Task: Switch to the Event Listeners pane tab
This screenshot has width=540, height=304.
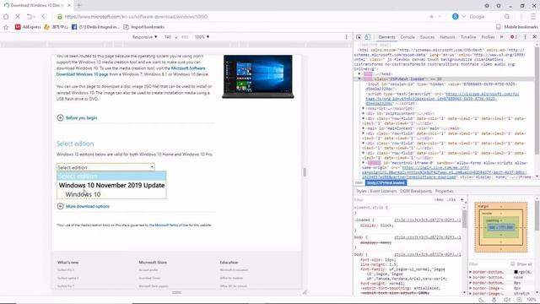Action: (x=383, y=191)
